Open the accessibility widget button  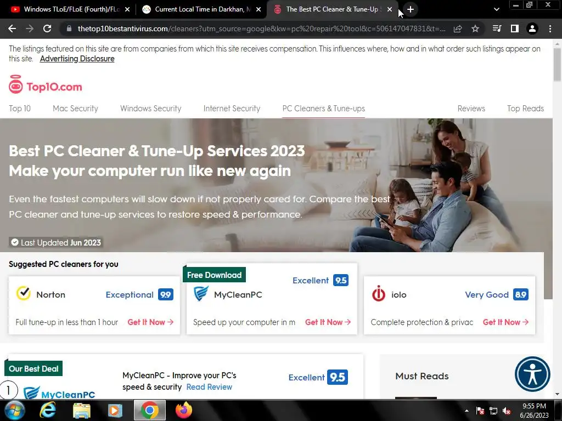coord(532,374)
